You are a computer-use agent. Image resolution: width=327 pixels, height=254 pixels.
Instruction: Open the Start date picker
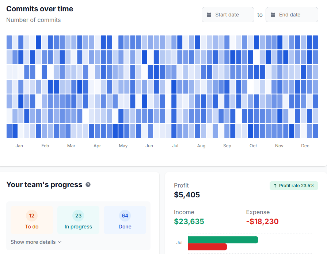tap(228, 15)
